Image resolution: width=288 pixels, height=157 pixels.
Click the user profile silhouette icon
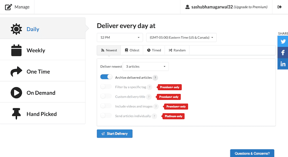[187, 7]
